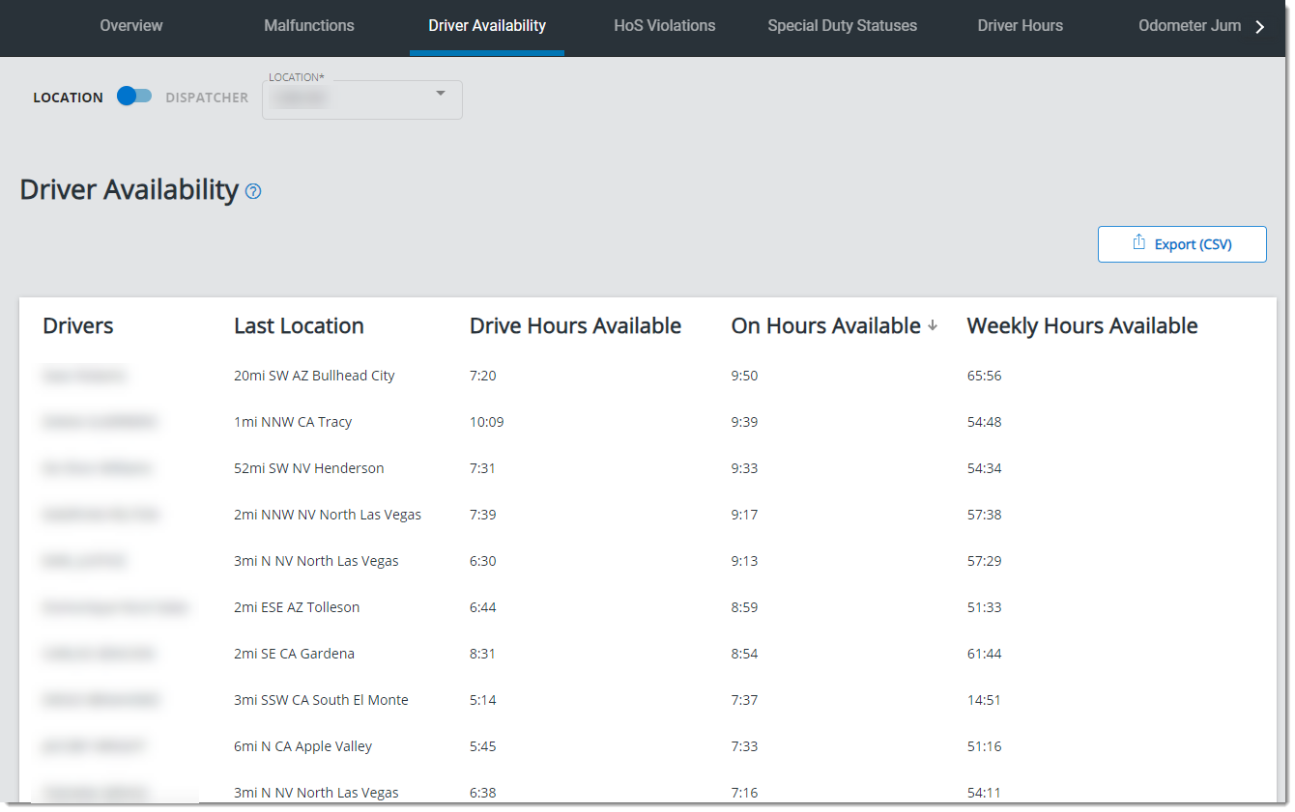
Task: Click drive hours value 5:45
Action: pos(483,746)
